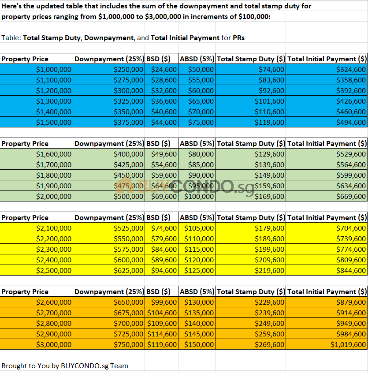Screen dimensions: 368x373
Task: Click the Total Stamp Duty cell showing $101,600
Action: coord(251,101)
